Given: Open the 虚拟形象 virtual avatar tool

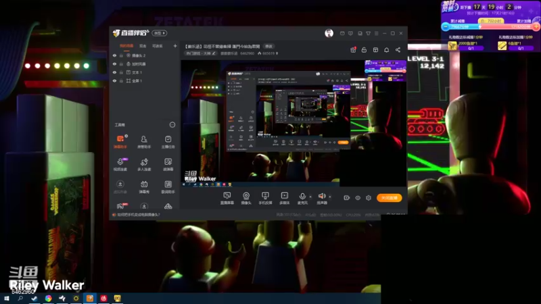Looking at the screenshot, I should tap(120, 186).
